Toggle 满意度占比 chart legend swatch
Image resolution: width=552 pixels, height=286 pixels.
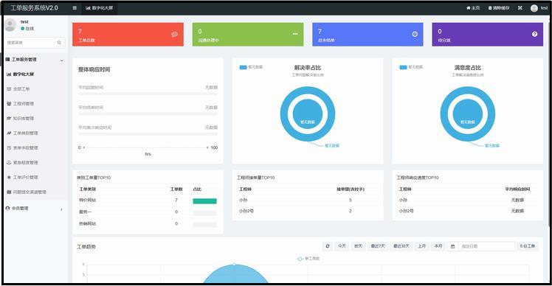tap(403, 67)
